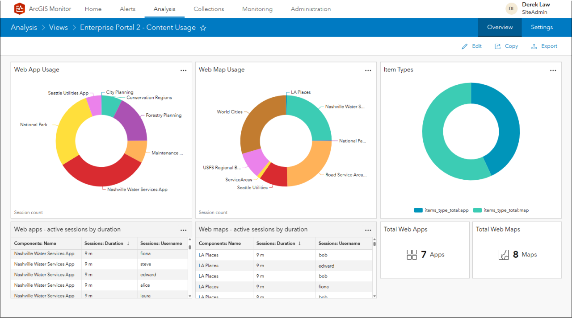The height and width of the screenshot is (318, 572).
Task: Click Sessions: Username header in web apps table
Action: [161, 244]
